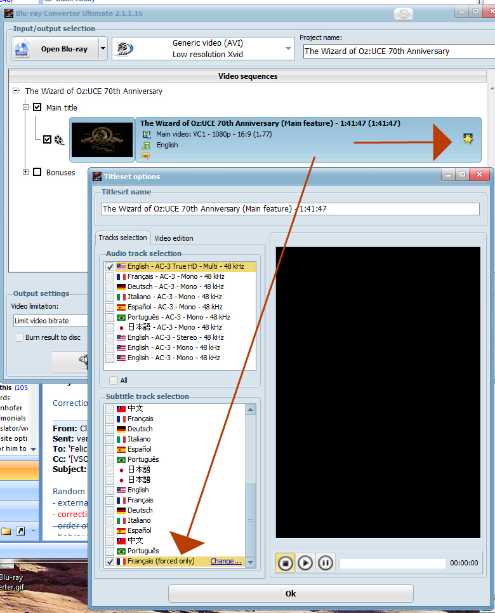
Task: Click the Brazil flag icon in audio tracks
Action: click(121, 318)
